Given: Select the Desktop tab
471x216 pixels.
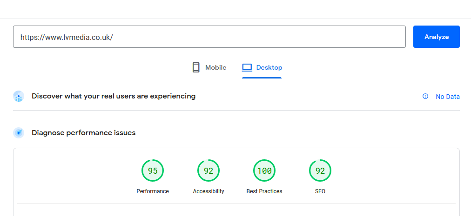Looking at the screenshot, I should pyautogui.click(x=262, y=67).
